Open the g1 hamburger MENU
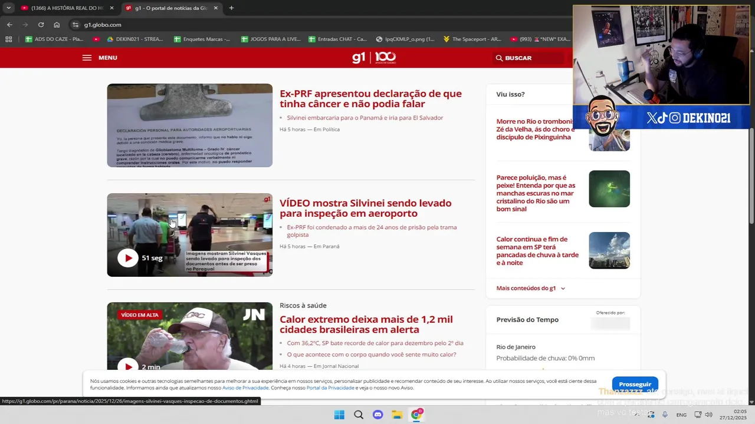The image size is (755, 424). point(99,58)
